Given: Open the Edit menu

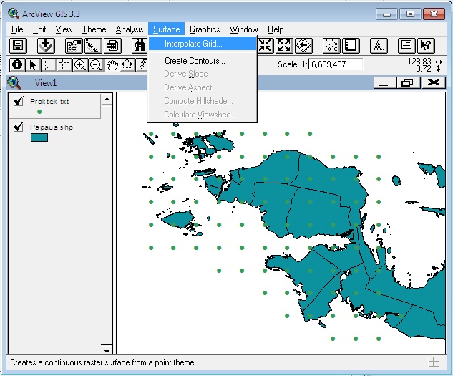Looking at the screenshot, I should pos(39,29).
